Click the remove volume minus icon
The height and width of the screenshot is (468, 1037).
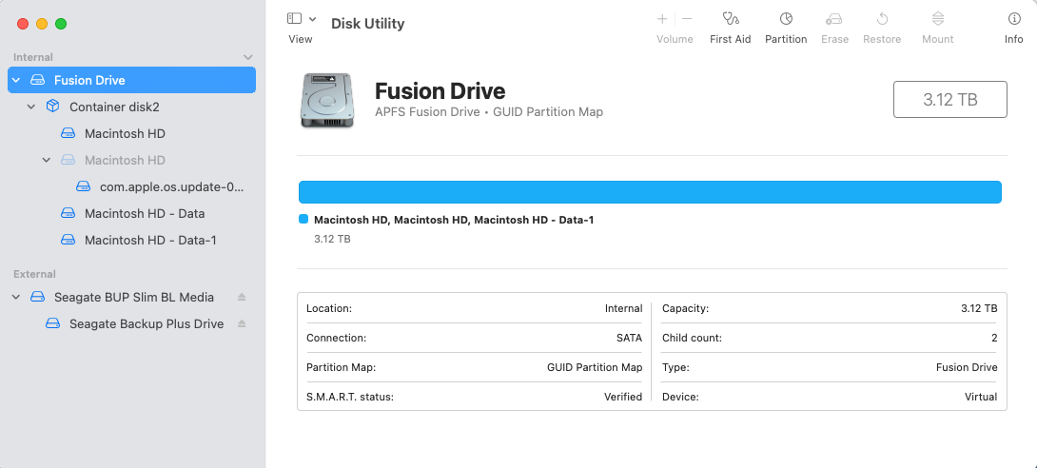coord(687,18)
